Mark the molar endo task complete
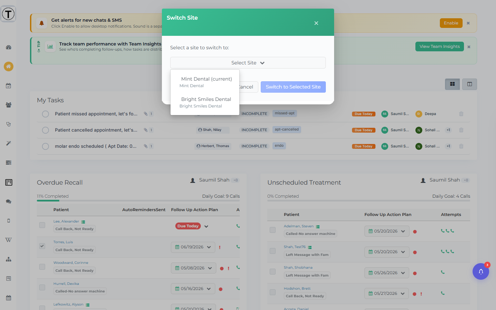Viewport: 496px width, 310px height. pyautogui.click(x=45, y=146)
